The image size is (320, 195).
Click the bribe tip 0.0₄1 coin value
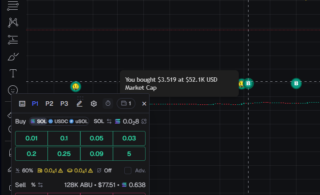pos(80,171)
